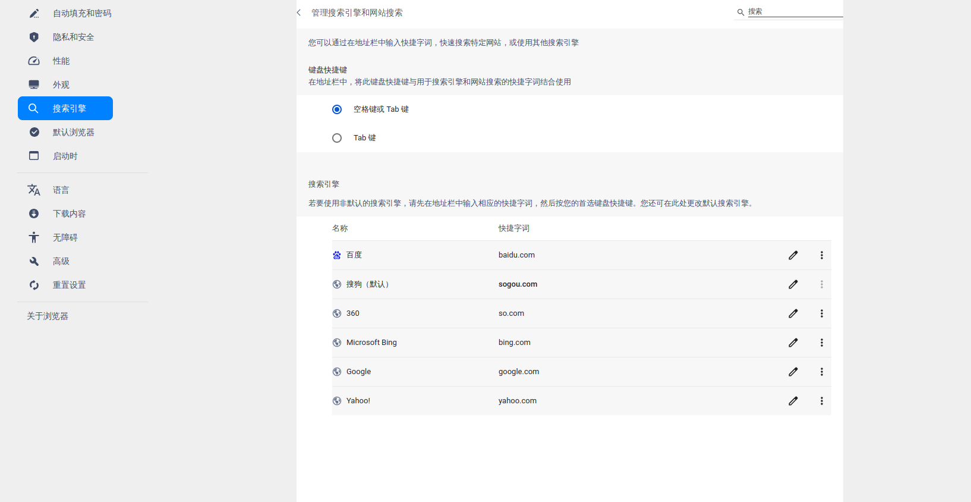Click the yahoo.com shortcut text
The image size is (971, 502).
coord(518,401)
